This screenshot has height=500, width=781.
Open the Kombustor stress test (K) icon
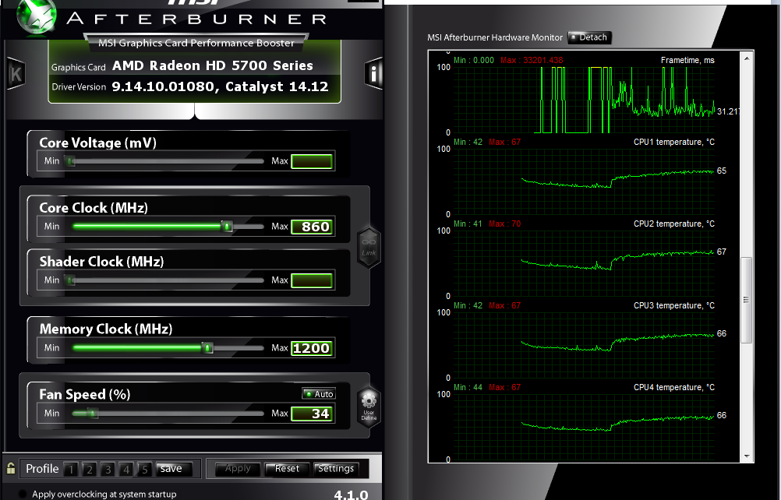(15, 74)
